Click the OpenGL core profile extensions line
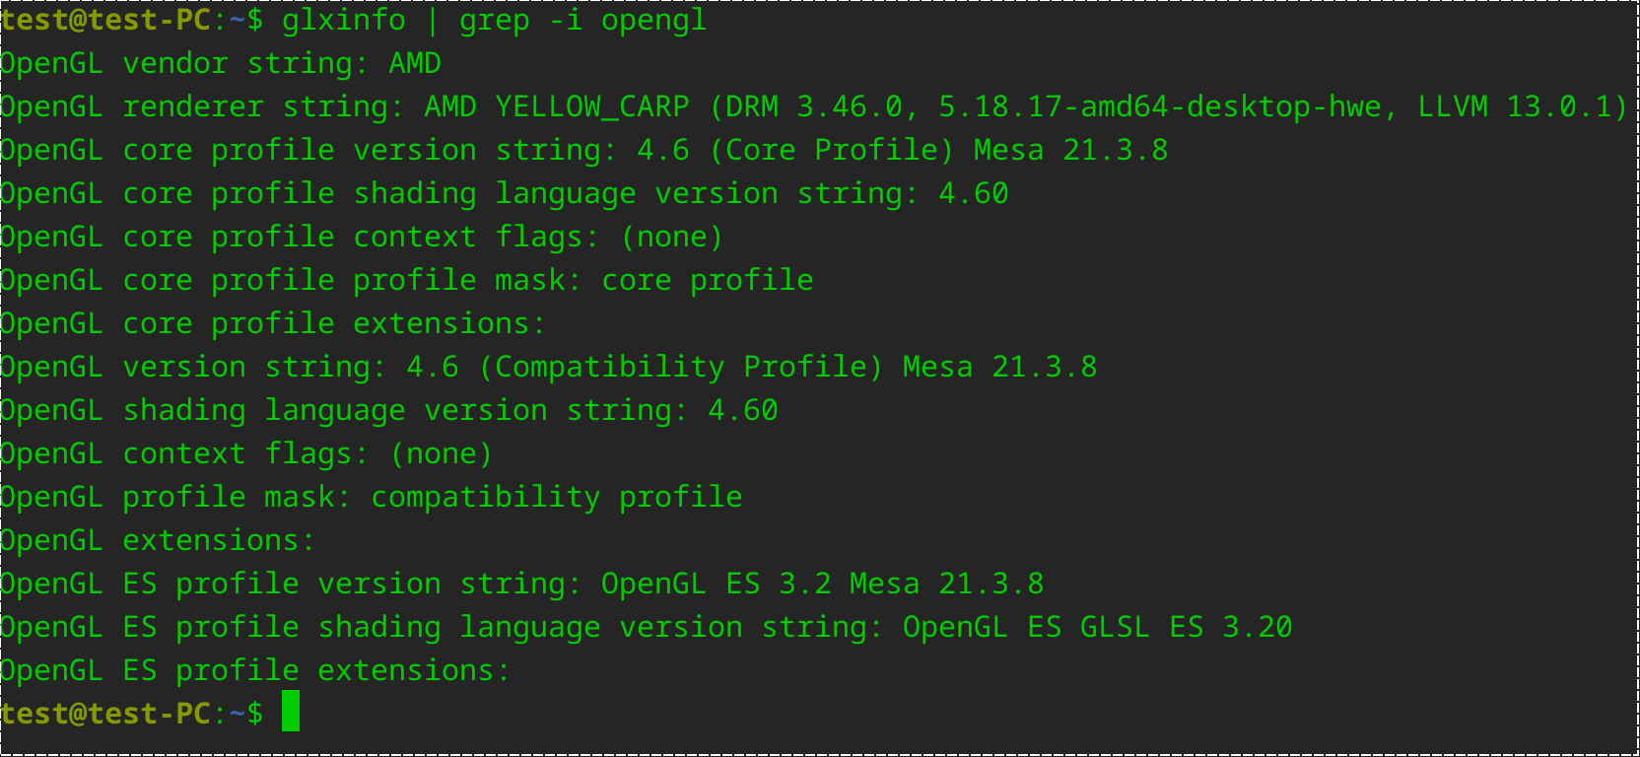The width and height of the screenshot is (1640, 757). (x=273, y=323)
